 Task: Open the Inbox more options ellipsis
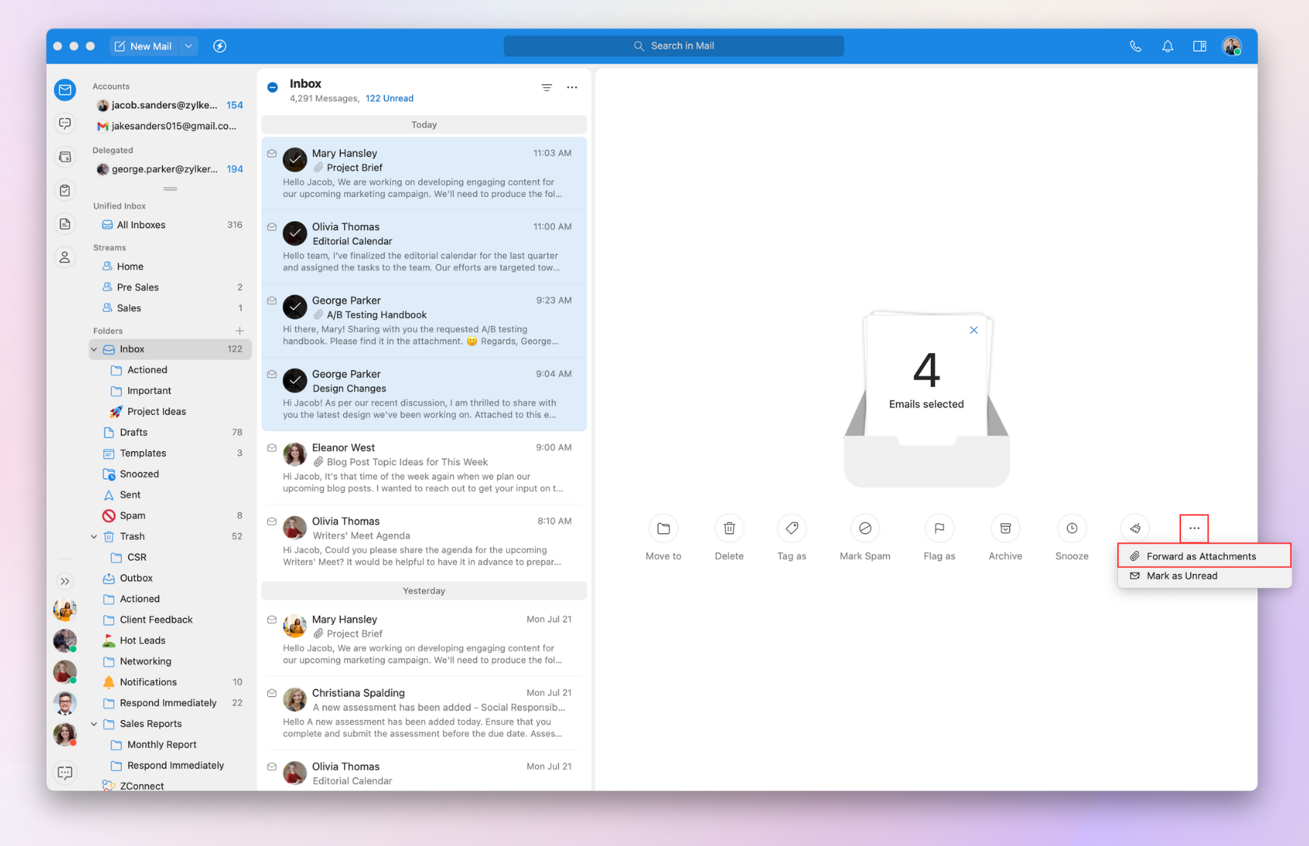click(x=572, y=88)
